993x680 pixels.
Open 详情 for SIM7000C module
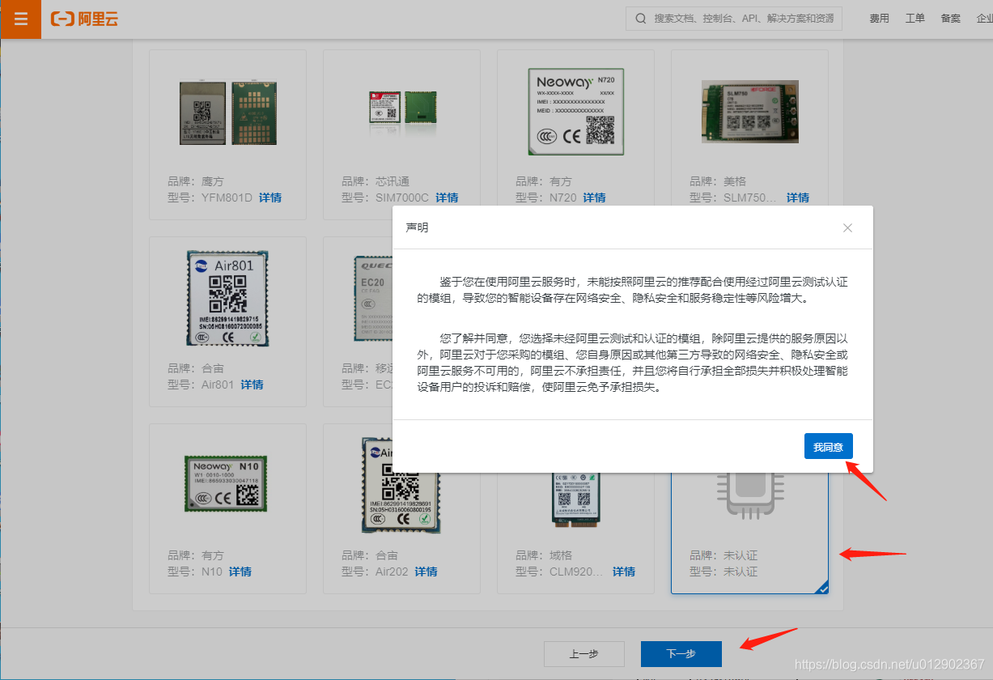click(447, 198)
